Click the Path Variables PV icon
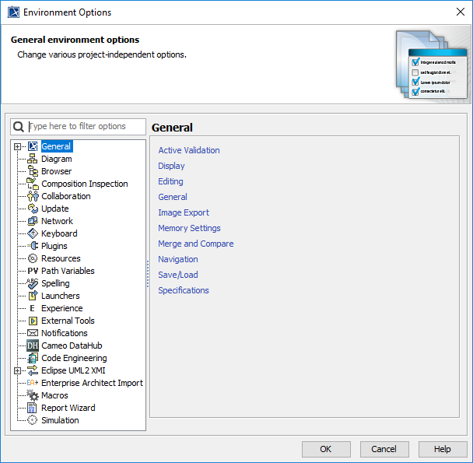This screenshot has width=473, height=463. (33, 271)
